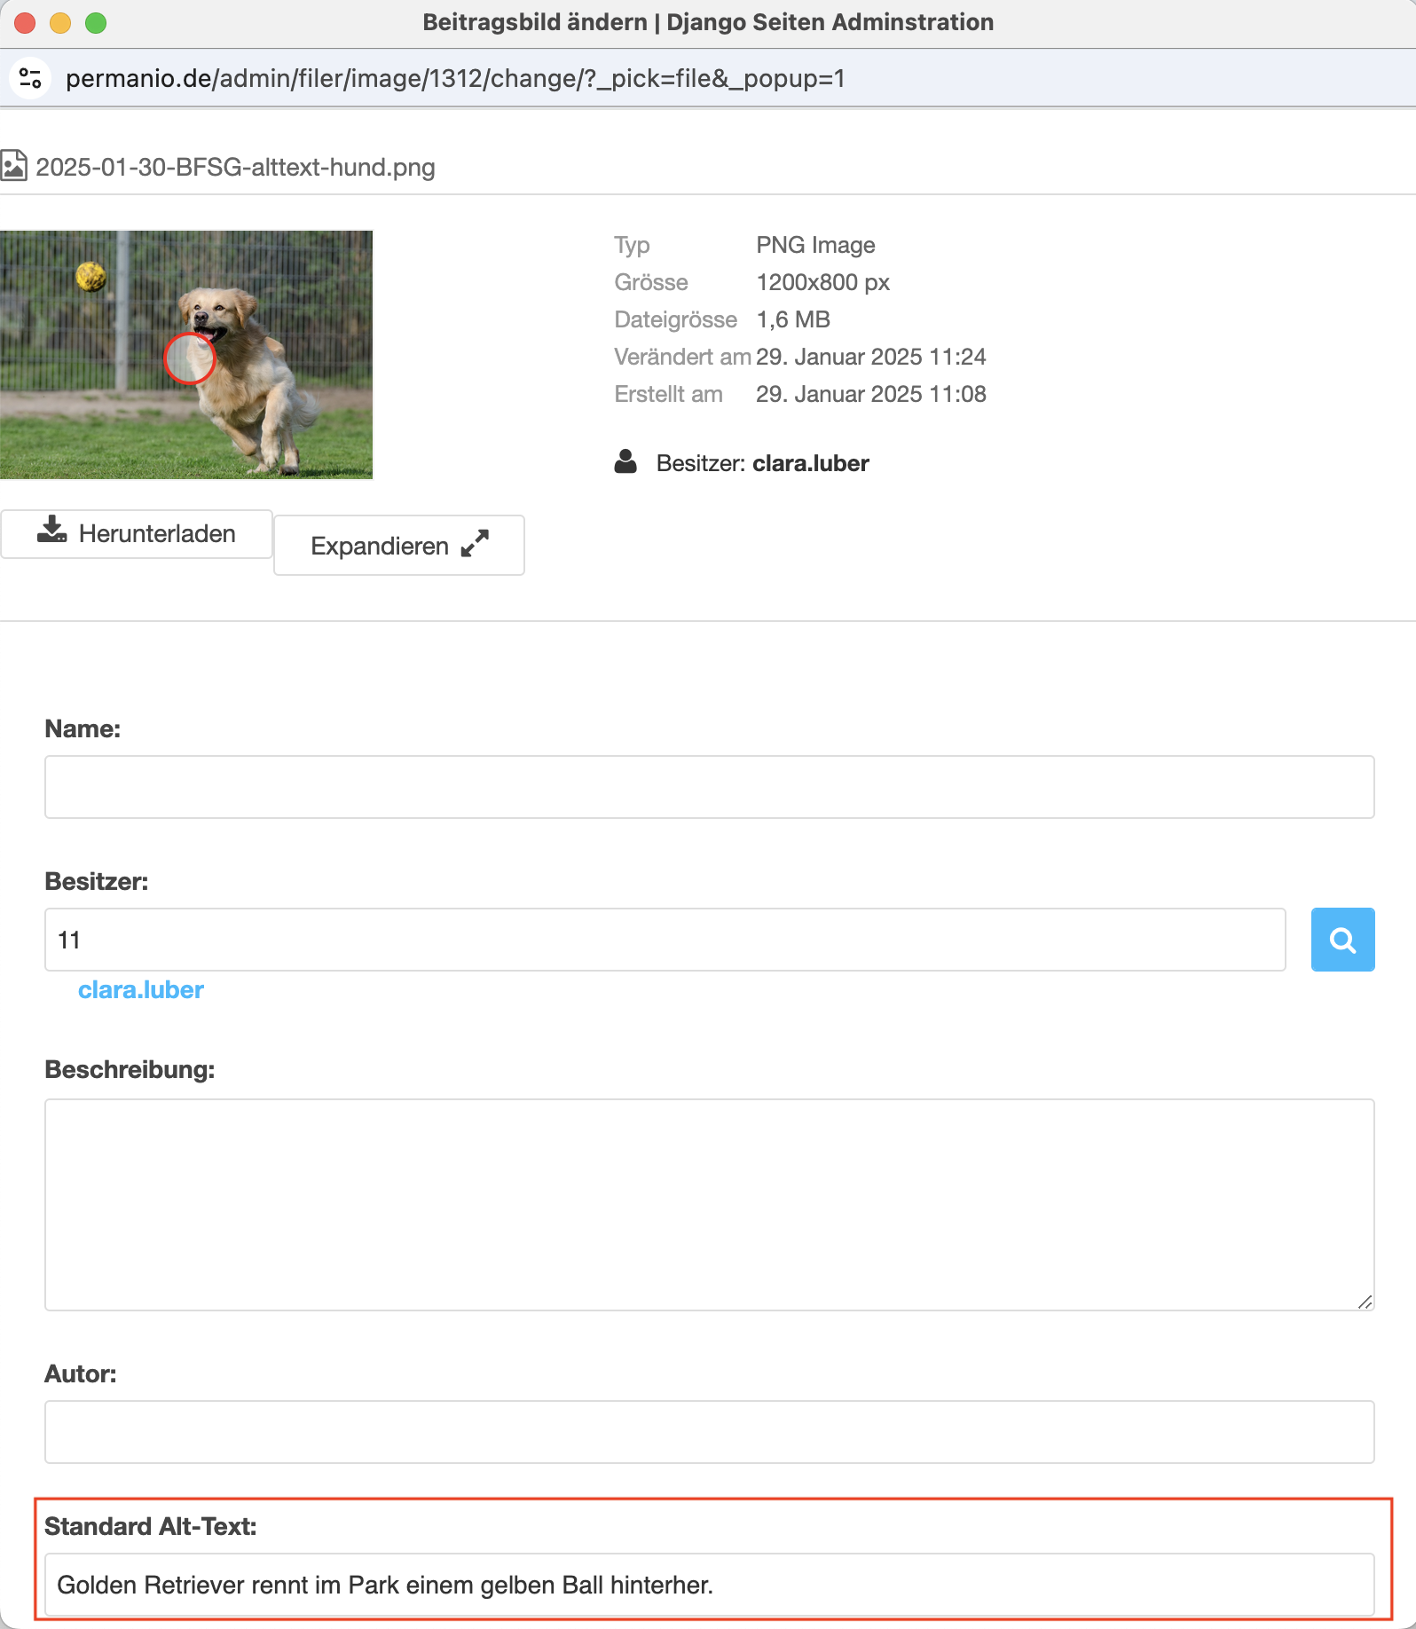Click the '29. Januar 2025 11:24' modified date

pos(871,357)
